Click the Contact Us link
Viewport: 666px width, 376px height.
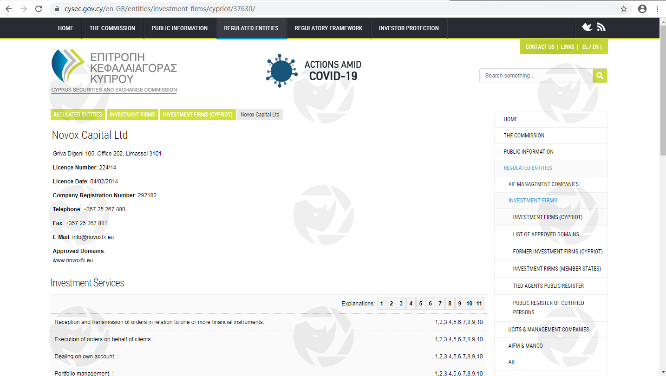click(540, 47)
